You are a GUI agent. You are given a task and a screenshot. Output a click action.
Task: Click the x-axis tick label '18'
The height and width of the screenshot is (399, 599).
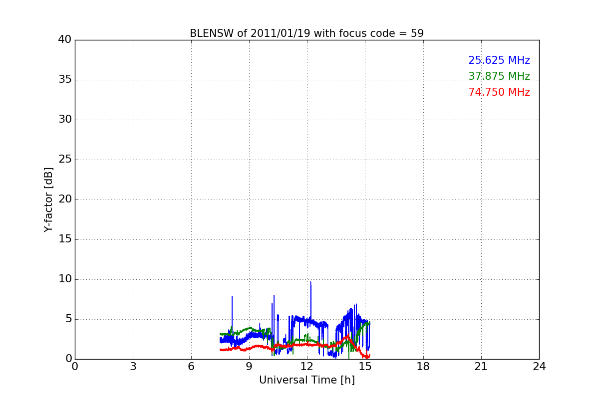click(423, 367)
